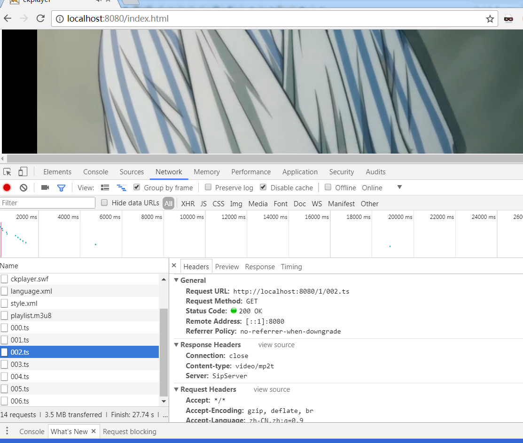523x443 pixels.
Task: Select the 000.ts request row
Action: pos(79,327)
